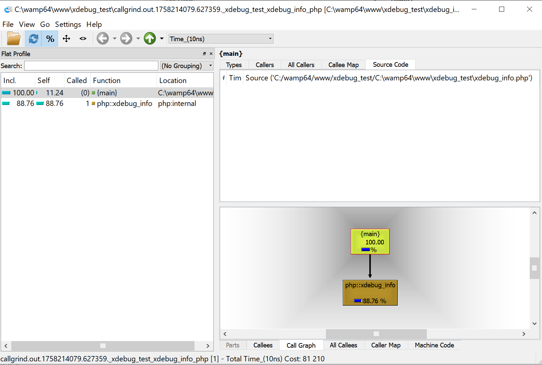Viewport: 542px width, 365px height.
Task: Switch to the Callee Map tab
Action: tap(343, 65)
